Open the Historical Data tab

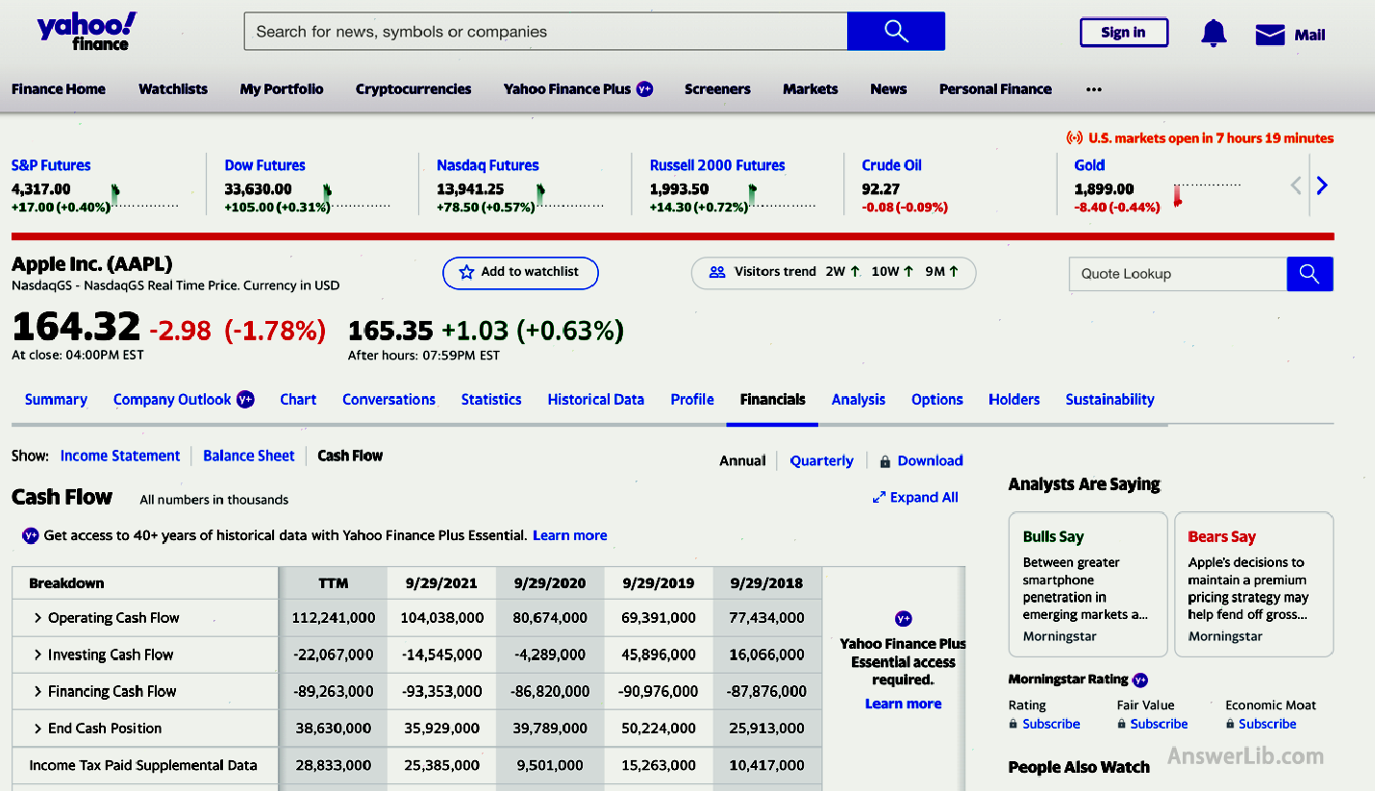click(x=596, y=400)
